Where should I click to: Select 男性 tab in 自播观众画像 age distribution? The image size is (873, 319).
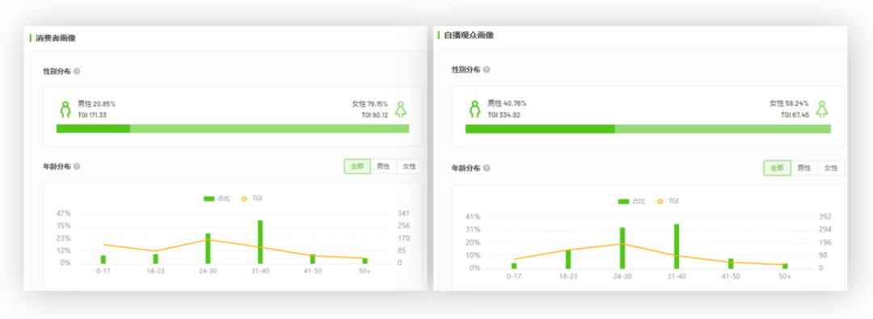[x=804, y=168]
